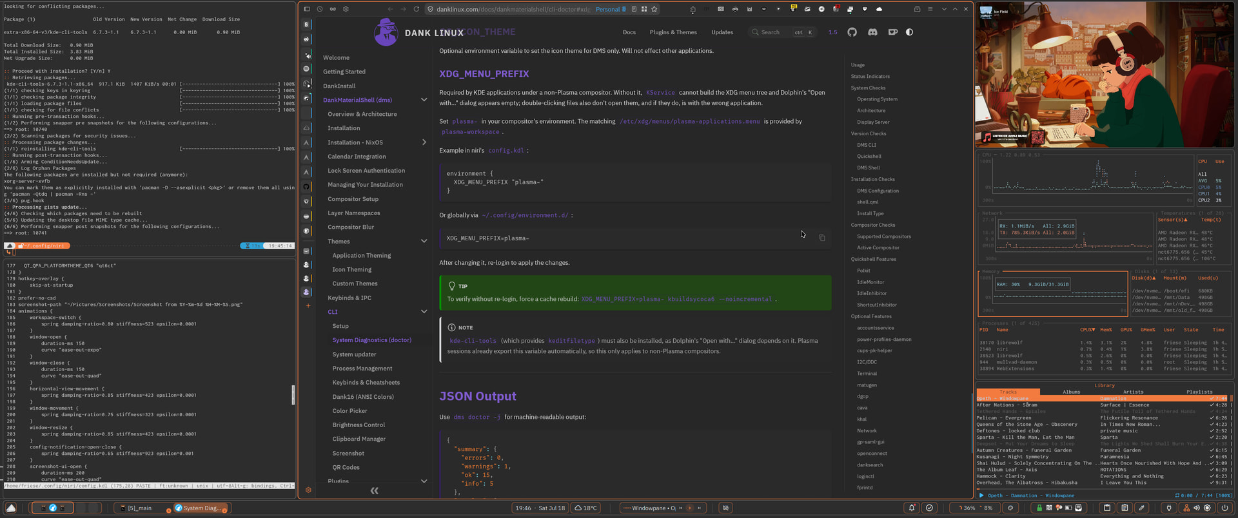This screenshot has height=518, width=1238.
Task: Collapse the docs sidebar with the double-chevron
Action: pyautogui.click(x=374, y=491)
